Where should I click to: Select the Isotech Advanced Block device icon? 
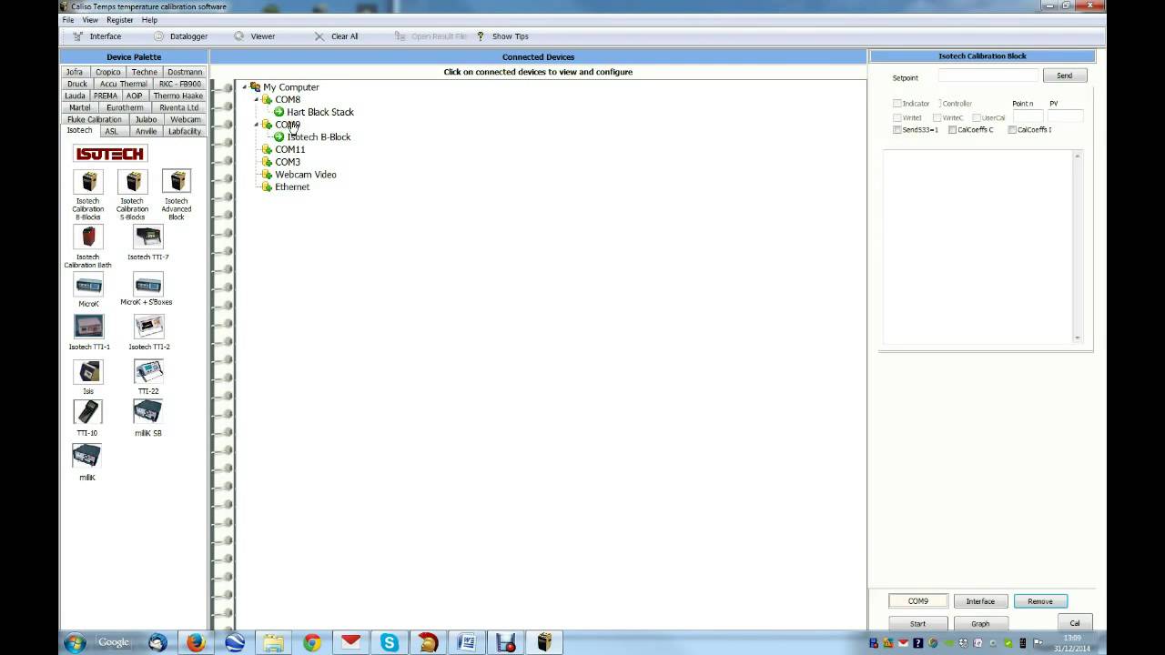point(176,182)
